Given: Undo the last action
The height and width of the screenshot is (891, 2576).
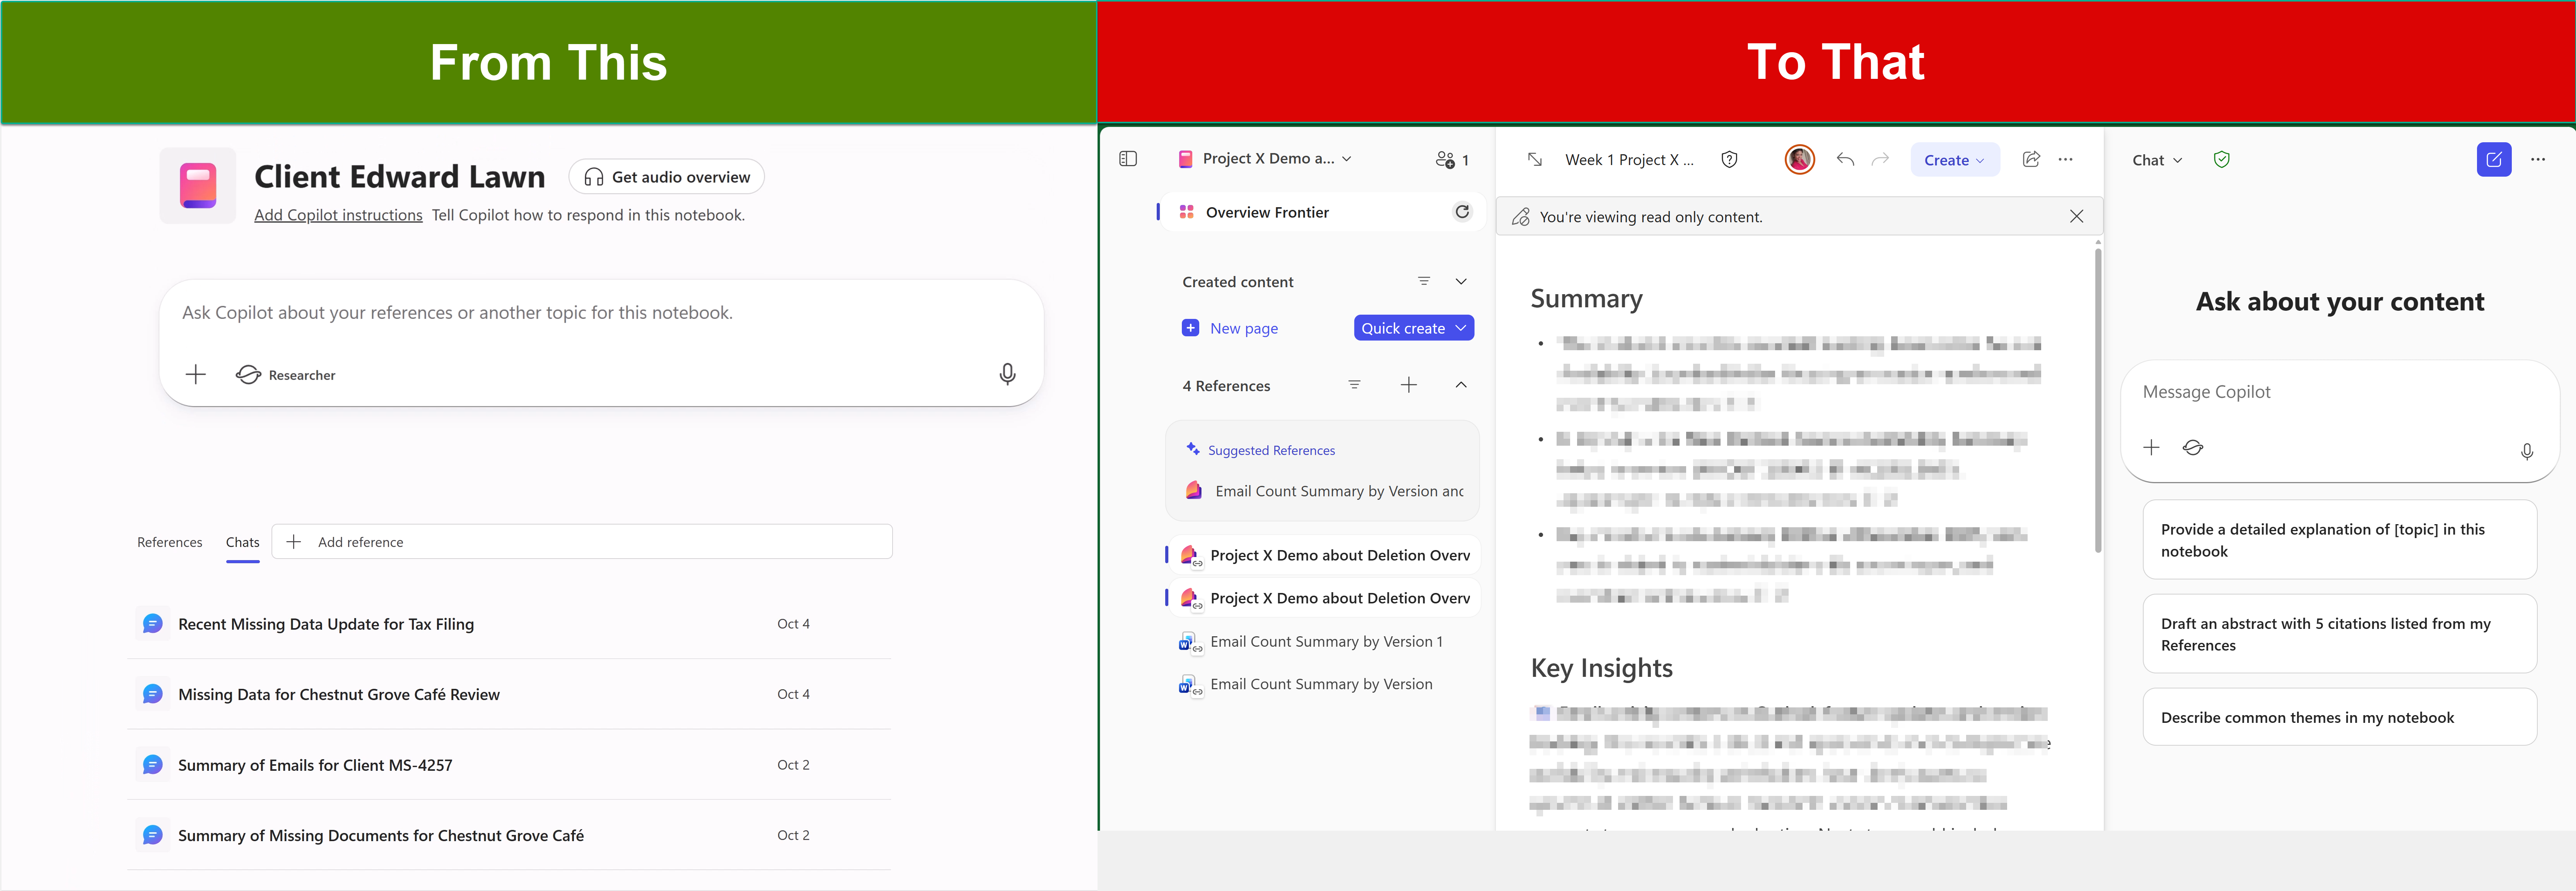Looking at the screenshot, I should [1845, 160].
